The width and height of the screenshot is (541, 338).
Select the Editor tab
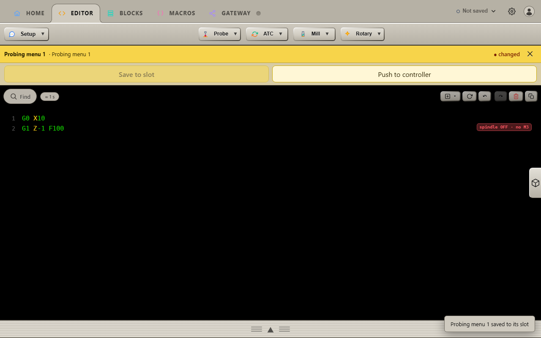pos(76,13)
